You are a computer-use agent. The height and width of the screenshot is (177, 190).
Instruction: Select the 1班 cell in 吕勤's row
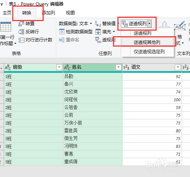[34, 76]
